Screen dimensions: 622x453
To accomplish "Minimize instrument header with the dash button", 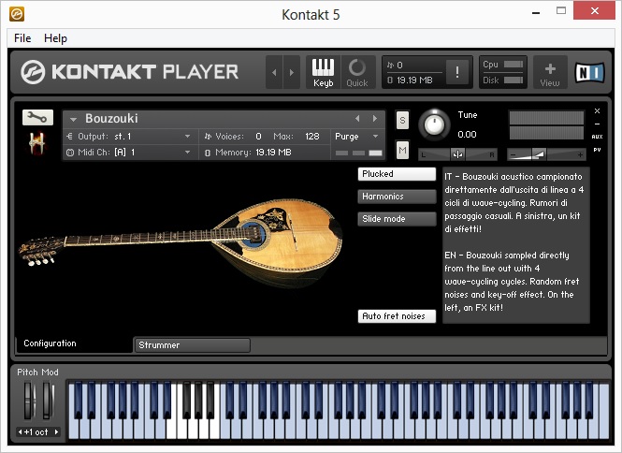I will 597,124.
